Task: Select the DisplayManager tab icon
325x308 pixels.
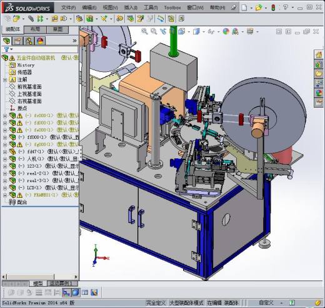Action: point(40,41)
